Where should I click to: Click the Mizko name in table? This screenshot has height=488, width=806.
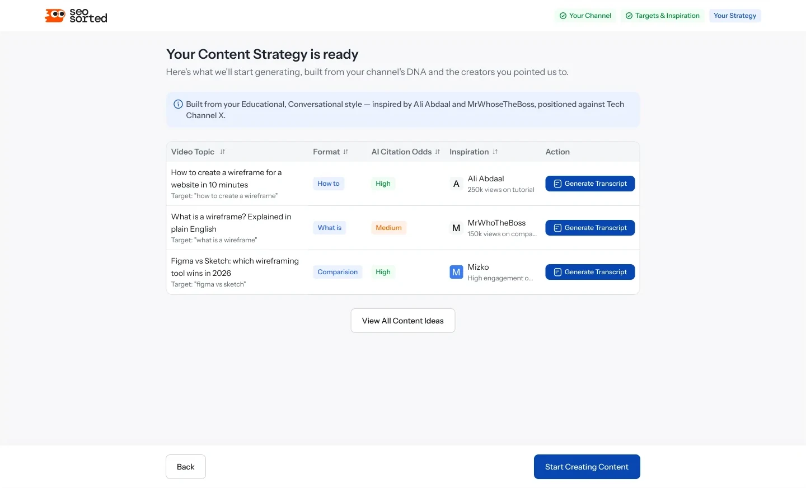[x=479, y=267]
